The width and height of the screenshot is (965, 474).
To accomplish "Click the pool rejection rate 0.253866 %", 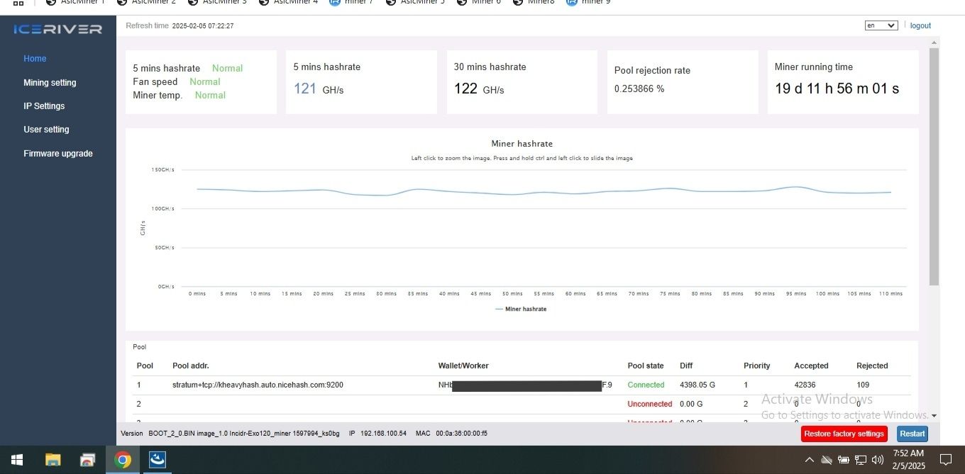I will point(639,89).
